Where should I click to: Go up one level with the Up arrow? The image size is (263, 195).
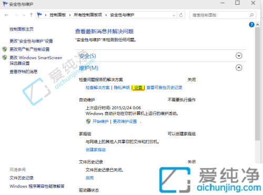[x=31, y=15]
